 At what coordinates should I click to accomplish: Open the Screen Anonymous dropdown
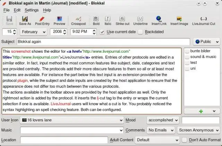[x=199, y=130]
